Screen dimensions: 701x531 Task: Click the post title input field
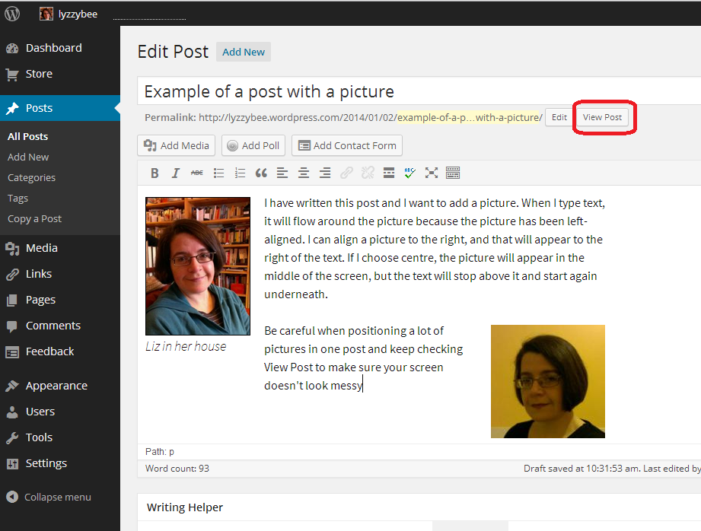coord(419,92)
